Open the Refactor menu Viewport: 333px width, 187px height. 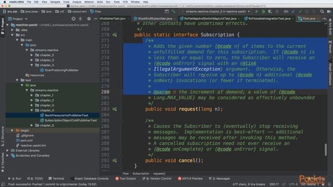click(89, 2)
